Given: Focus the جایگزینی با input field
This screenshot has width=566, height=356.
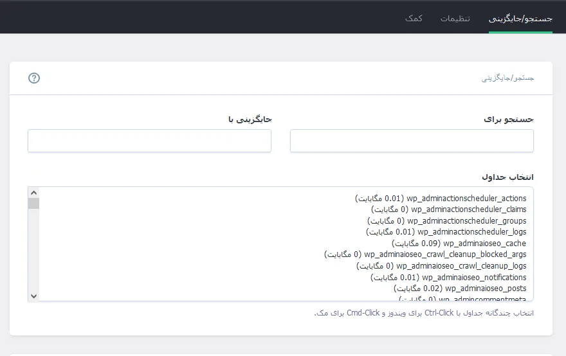Looking at the screenshot, I should [x=149, y=141].
